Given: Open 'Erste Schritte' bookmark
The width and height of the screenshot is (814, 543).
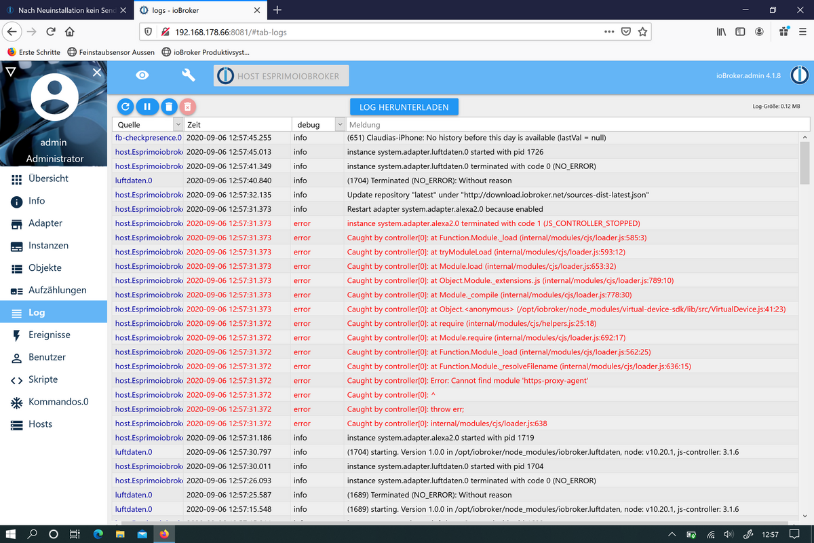Looking at the screenshot, I should [x=34, y=52].
